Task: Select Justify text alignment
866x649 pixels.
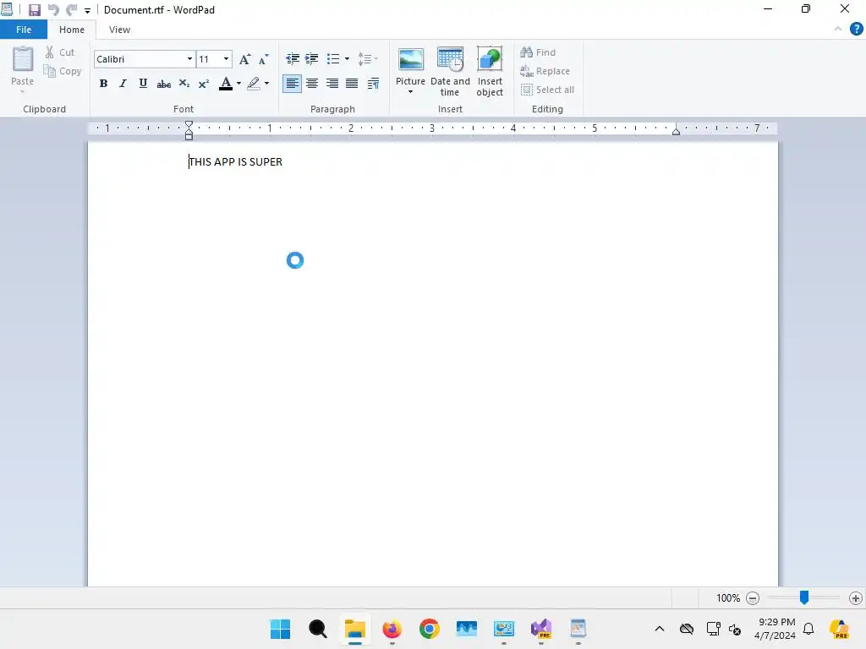Action: tap(352, 84)
